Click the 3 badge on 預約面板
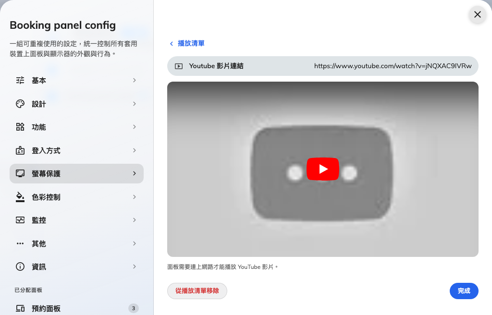The width and height of the screenshot is (492, 315). 134,308
